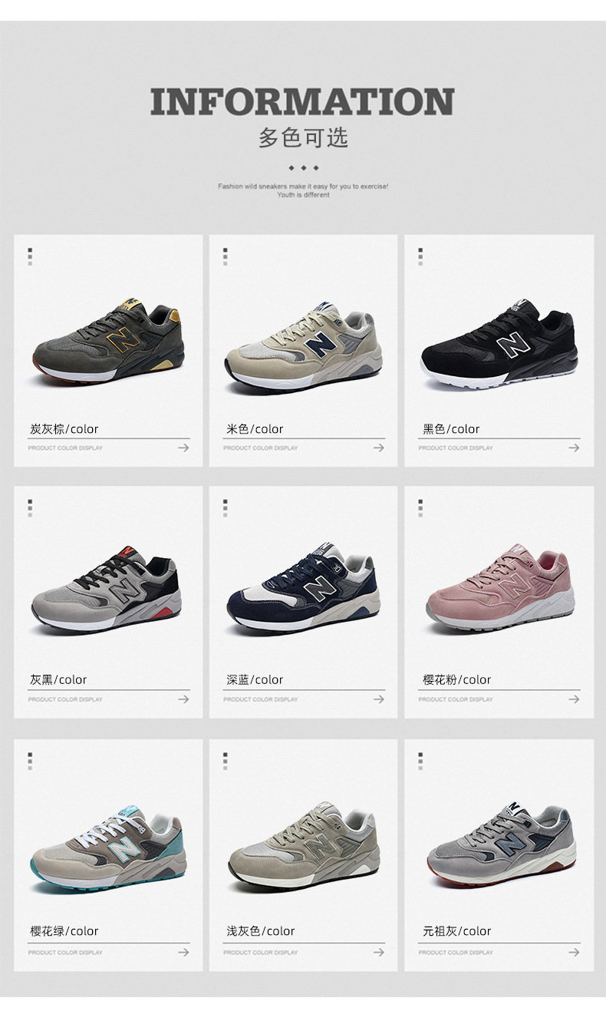Click the arrow icon under 深蓝/color
Screen dimensions: 606x1011
click(x=379, y=699)
